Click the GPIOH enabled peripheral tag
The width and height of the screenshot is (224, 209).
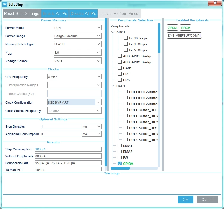pyautogui.click(x=185, y=28)
